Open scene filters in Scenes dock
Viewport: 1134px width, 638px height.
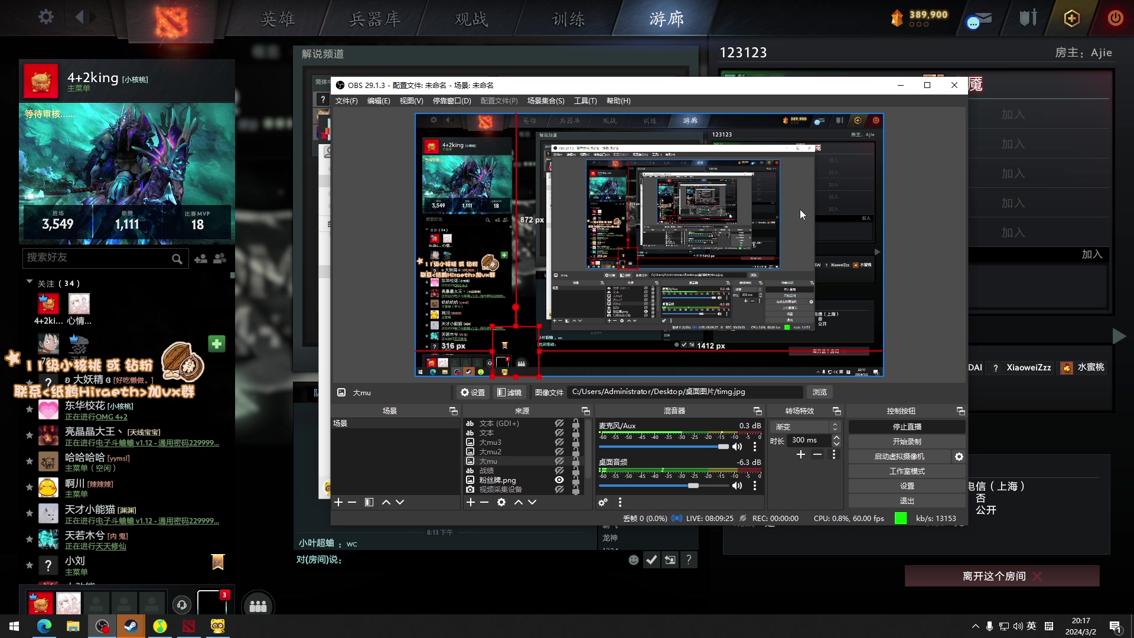tap(369, 502)
